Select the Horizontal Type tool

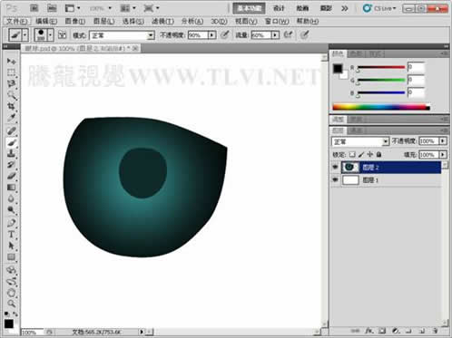11,235
